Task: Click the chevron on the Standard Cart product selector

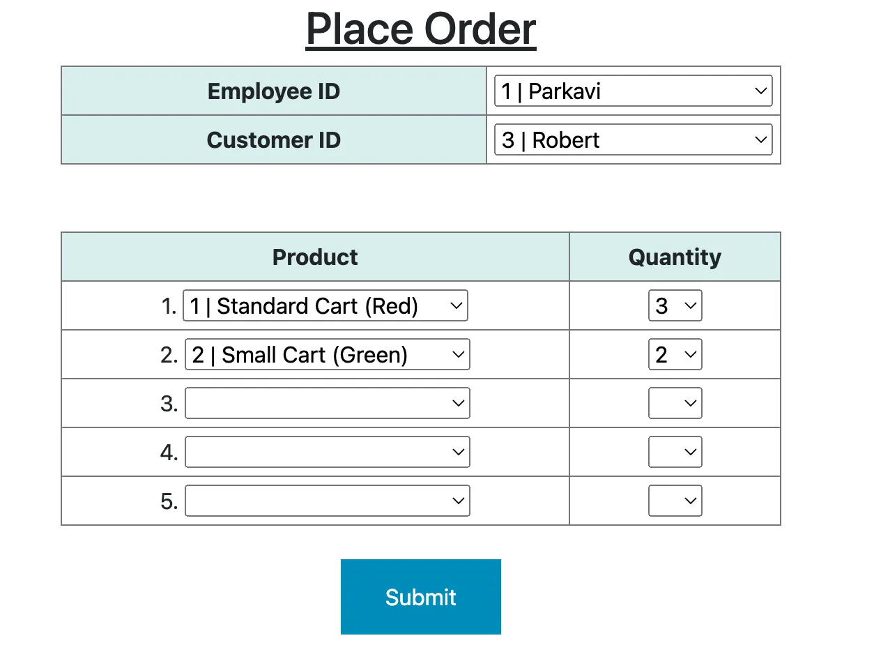Action: pos(457,305)
